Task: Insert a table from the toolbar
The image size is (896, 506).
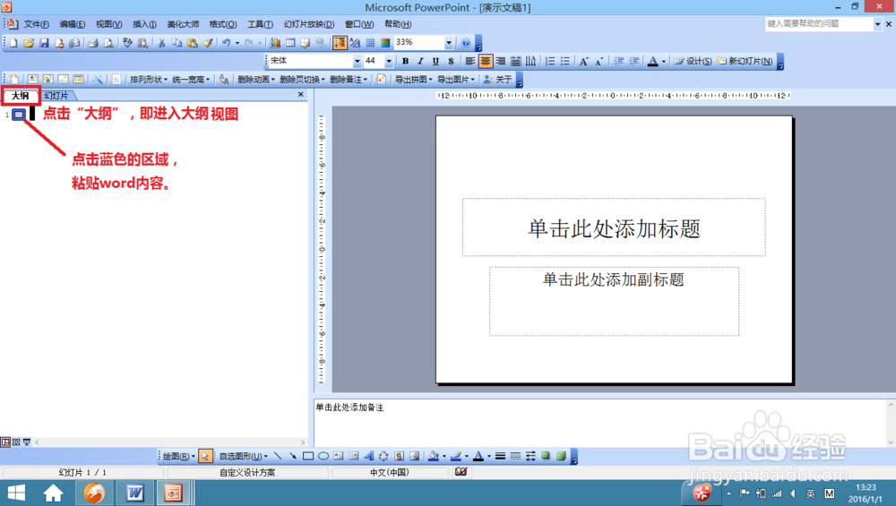Action: [290, 43]
